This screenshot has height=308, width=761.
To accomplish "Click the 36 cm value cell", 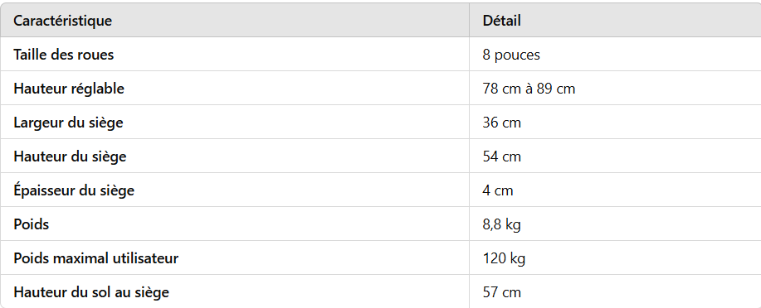I will point(502,123).
